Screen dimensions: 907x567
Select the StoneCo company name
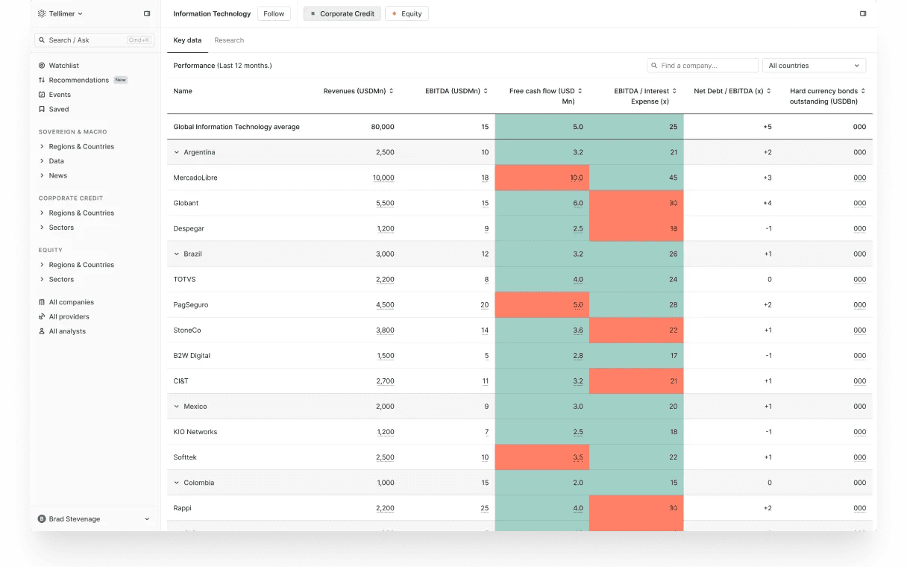pyautogui.click(x=187, y=331)
